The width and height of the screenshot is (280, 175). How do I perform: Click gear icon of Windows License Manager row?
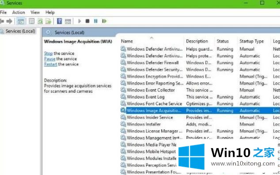point(123,131)
